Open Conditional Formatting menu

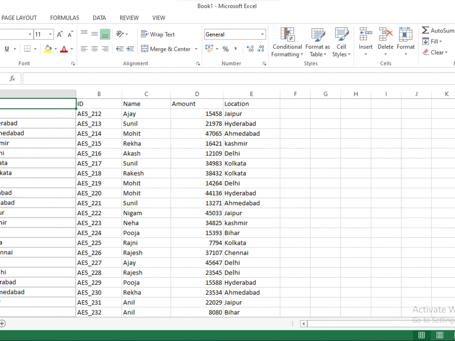[x=287, y=42]
